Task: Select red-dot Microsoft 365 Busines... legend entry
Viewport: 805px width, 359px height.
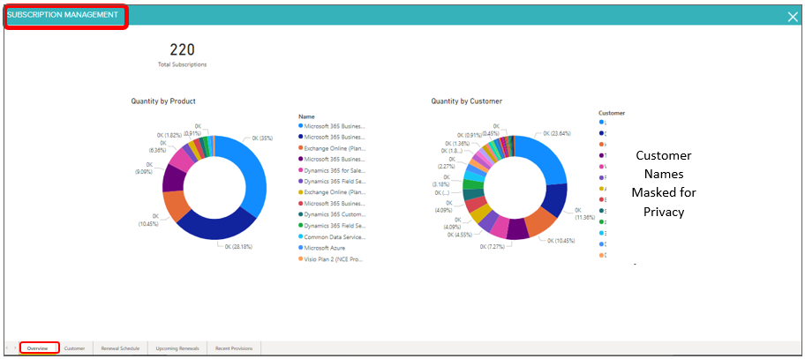Action: pyautogui.click(x=332, y=204)
